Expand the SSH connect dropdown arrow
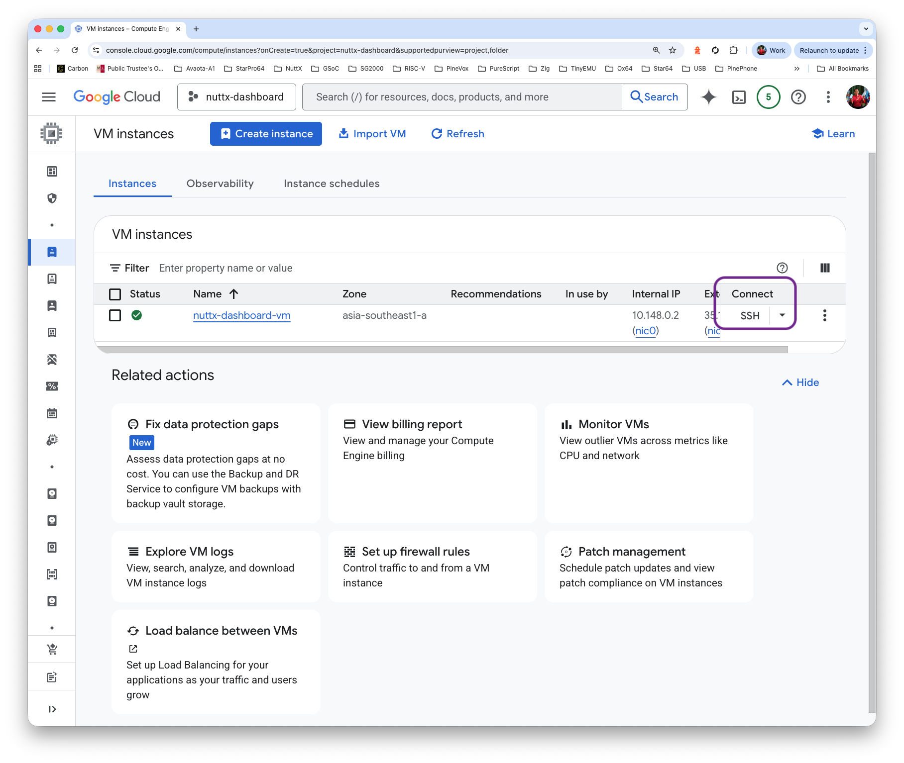Viewport: 904px width, 763px height. coord(782,315)
